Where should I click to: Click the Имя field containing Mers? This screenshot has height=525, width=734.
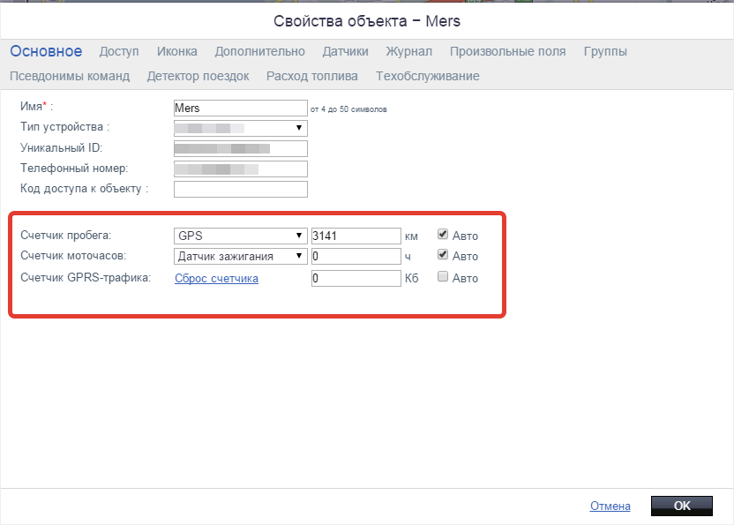click(x=241, y=109)
